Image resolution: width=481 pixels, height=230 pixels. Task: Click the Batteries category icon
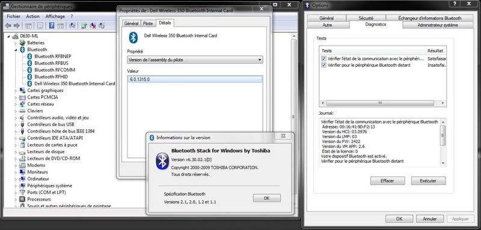(x=22, y=43)
